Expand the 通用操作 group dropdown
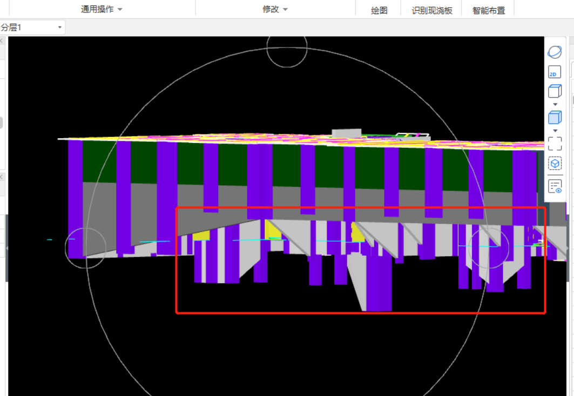The image size is (574, 396). pyautogui.click(x=102, y=9)
